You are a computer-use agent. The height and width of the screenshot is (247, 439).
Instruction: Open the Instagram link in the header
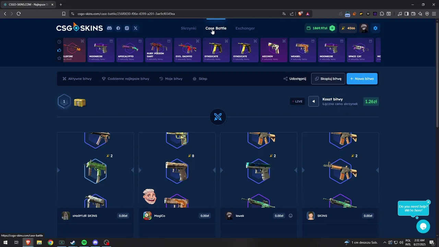[x=127, y=28]
